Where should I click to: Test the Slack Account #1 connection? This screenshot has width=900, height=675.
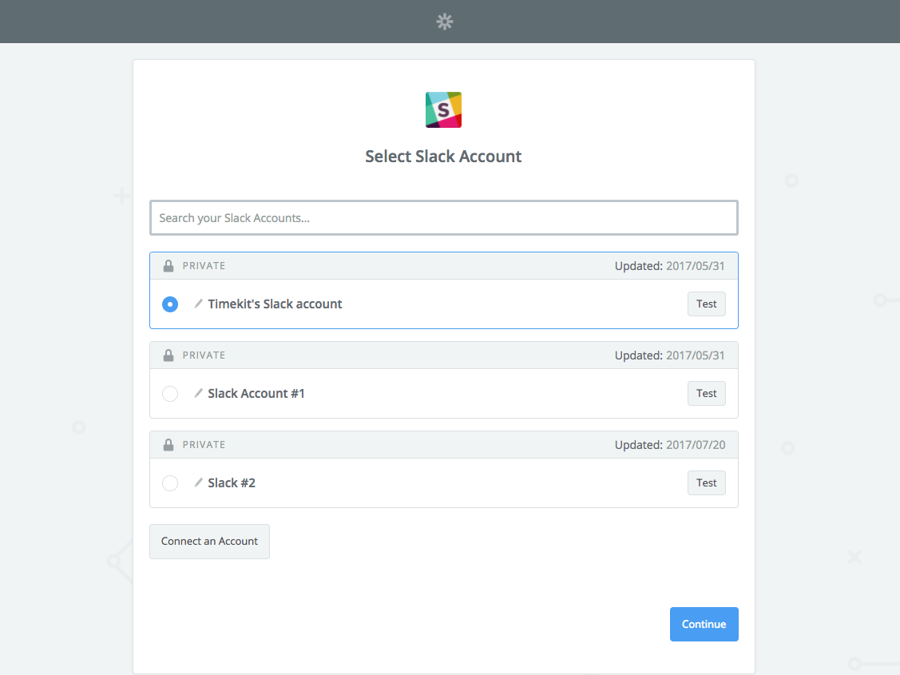[x=707, y=394]
